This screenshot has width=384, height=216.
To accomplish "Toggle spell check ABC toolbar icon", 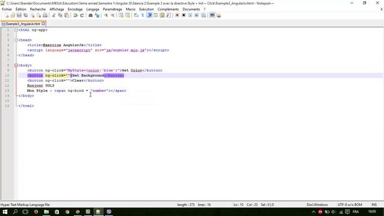I will [x=212, y=16].
